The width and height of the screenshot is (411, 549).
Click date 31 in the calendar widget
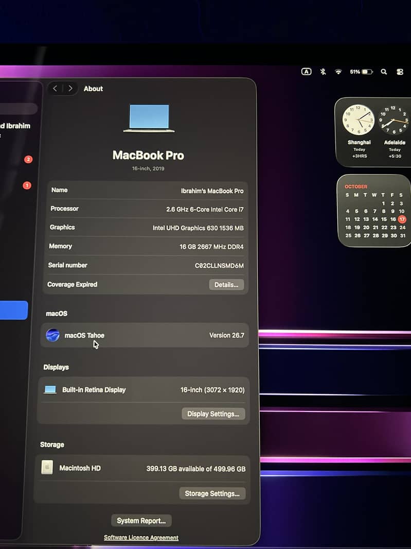402,236
